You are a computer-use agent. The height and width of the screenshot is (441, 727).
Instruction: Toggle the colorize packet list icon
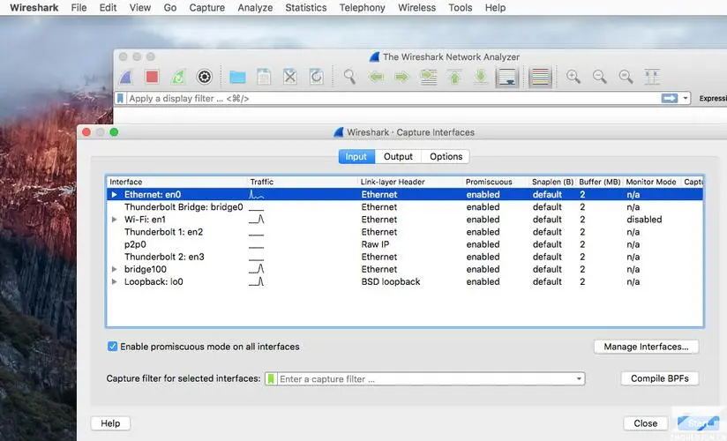pos(540,78)
